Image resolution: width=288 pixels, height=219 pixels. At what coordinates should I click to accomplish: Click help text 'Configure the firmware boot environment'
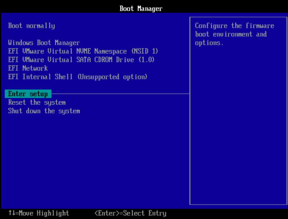coord(235,30)
